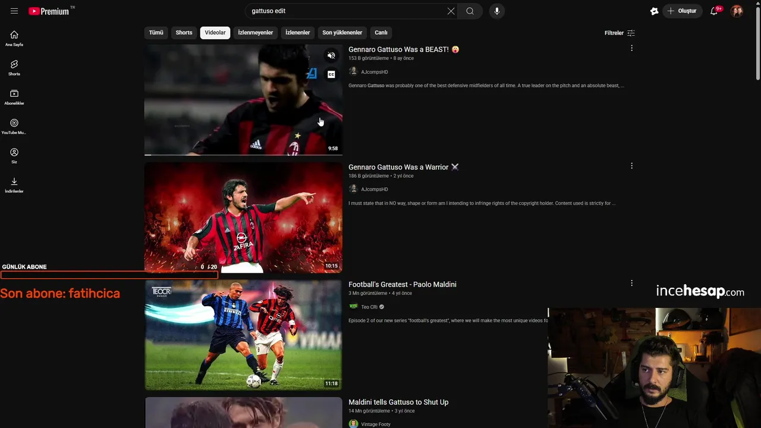Select the Videolar filter chip
This screenshot has height=428, width=761.
[215, 33]
